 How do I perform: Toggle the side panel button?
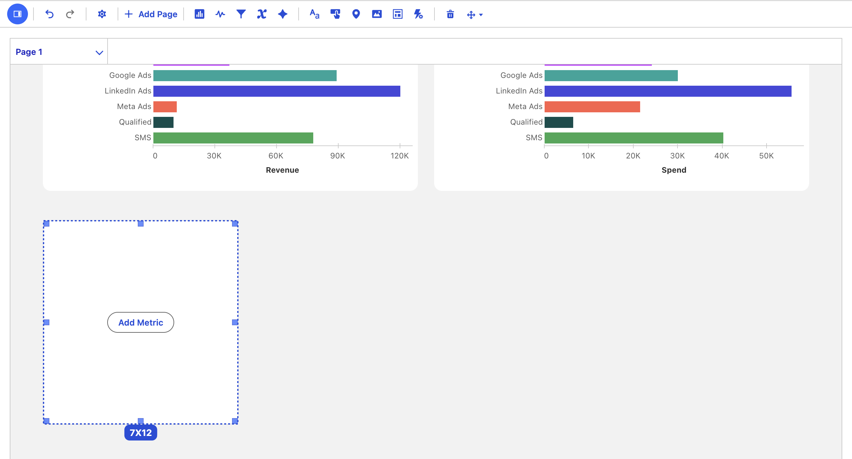coord(17,14)
